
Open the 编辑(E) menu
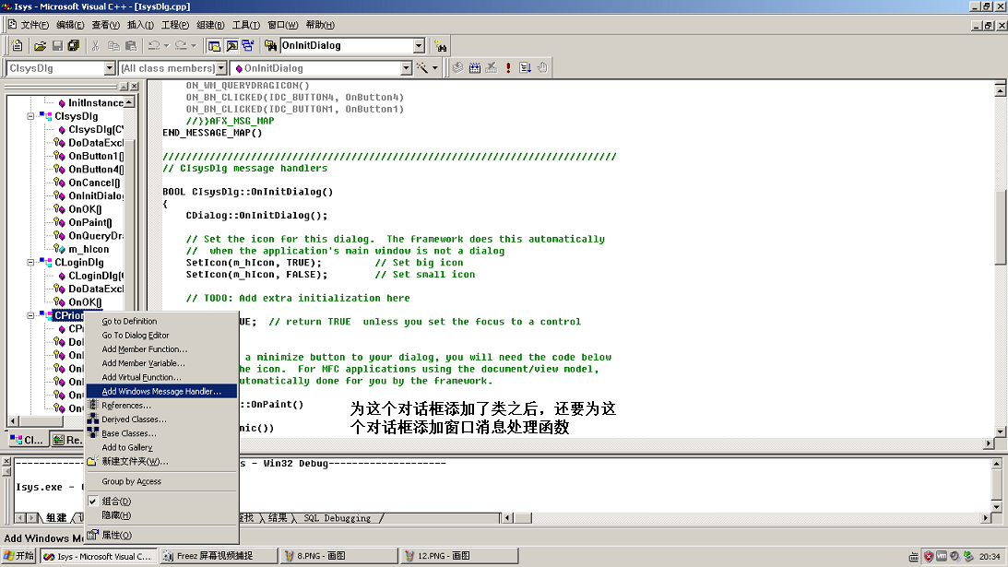(70, 25)
